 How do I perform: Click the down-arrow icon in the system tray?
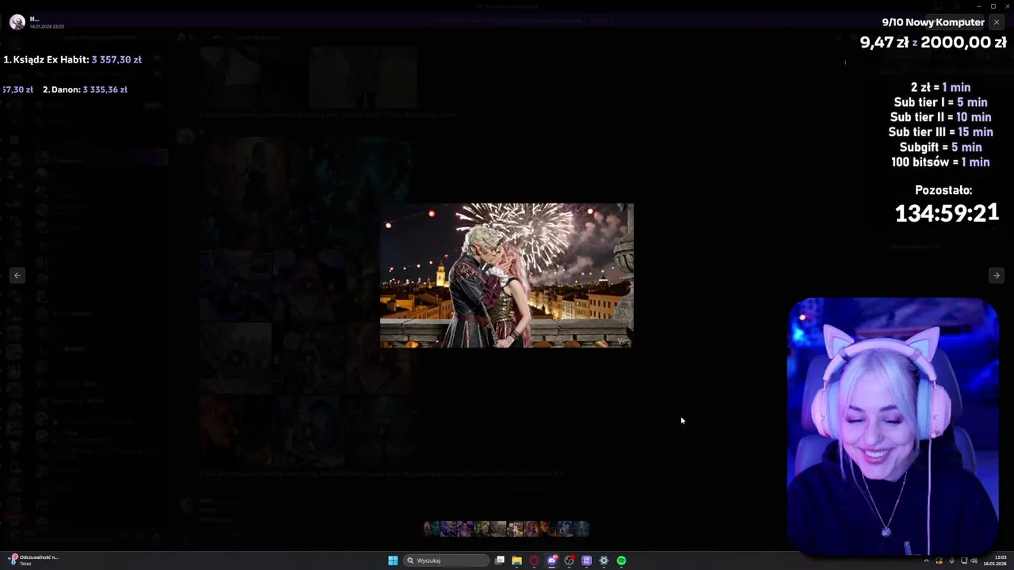pyautogui.click(x=951, y=560)
